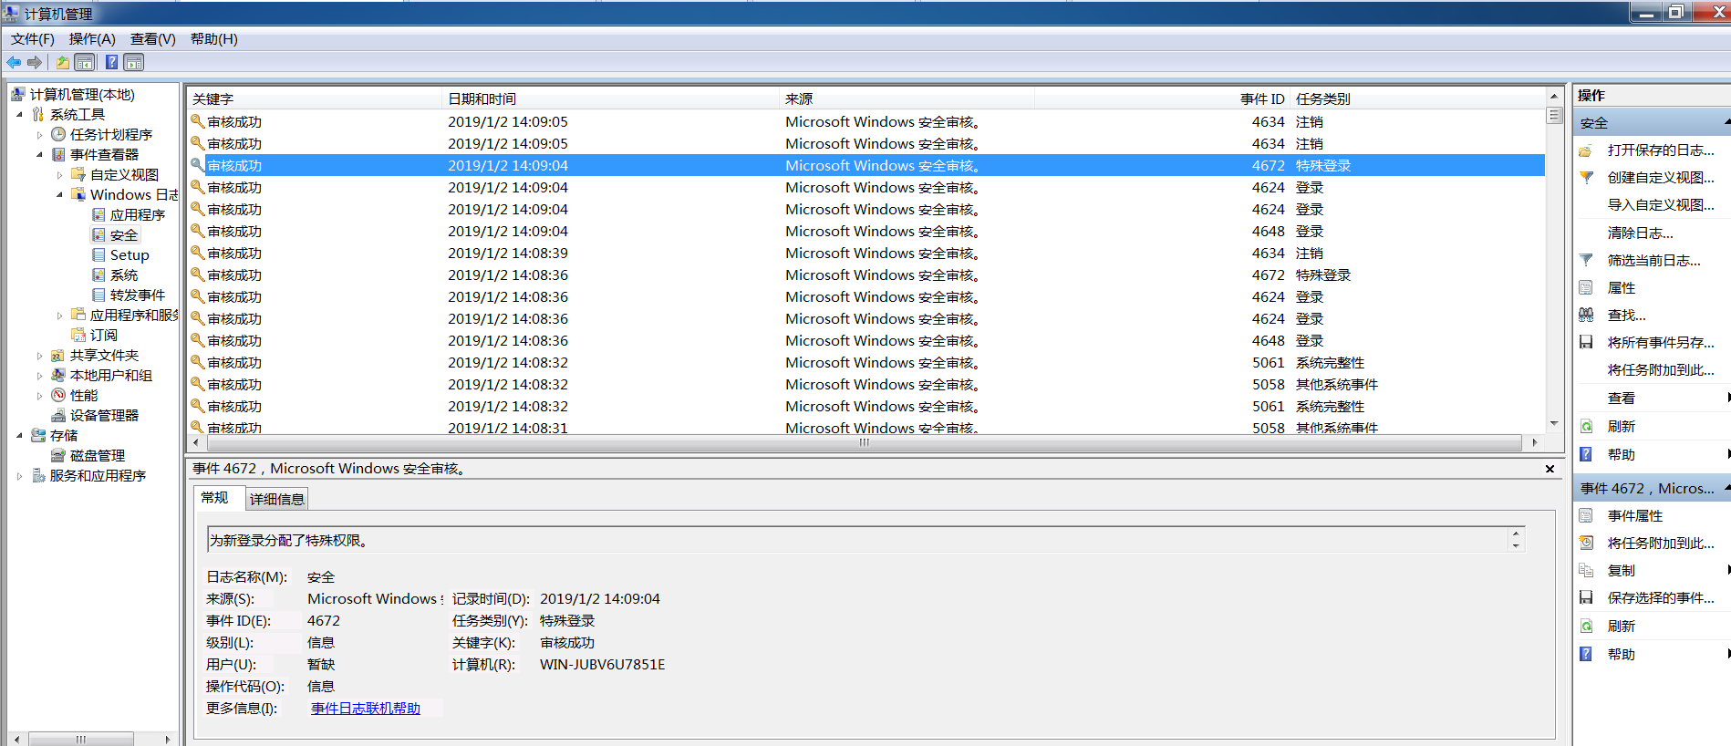The width and height of the screenshot is (1731, 746).
Task: Open the 操作(A) menu
Action: (92, 38)
